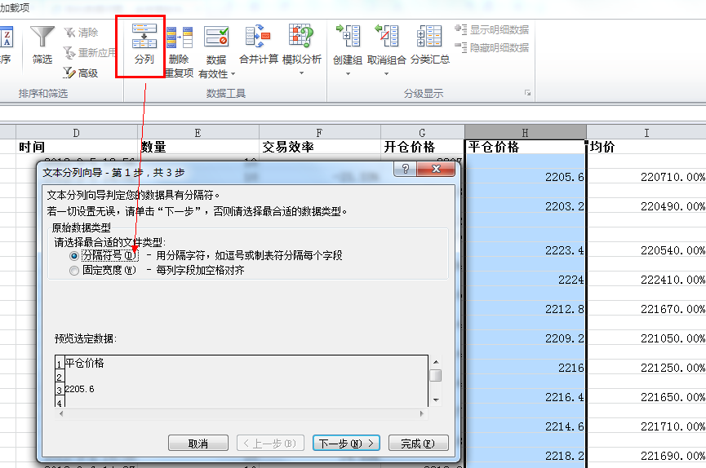This screenshot has height=468, width=706.
Task: Select column H header
Action: click(x=526, y=132)
